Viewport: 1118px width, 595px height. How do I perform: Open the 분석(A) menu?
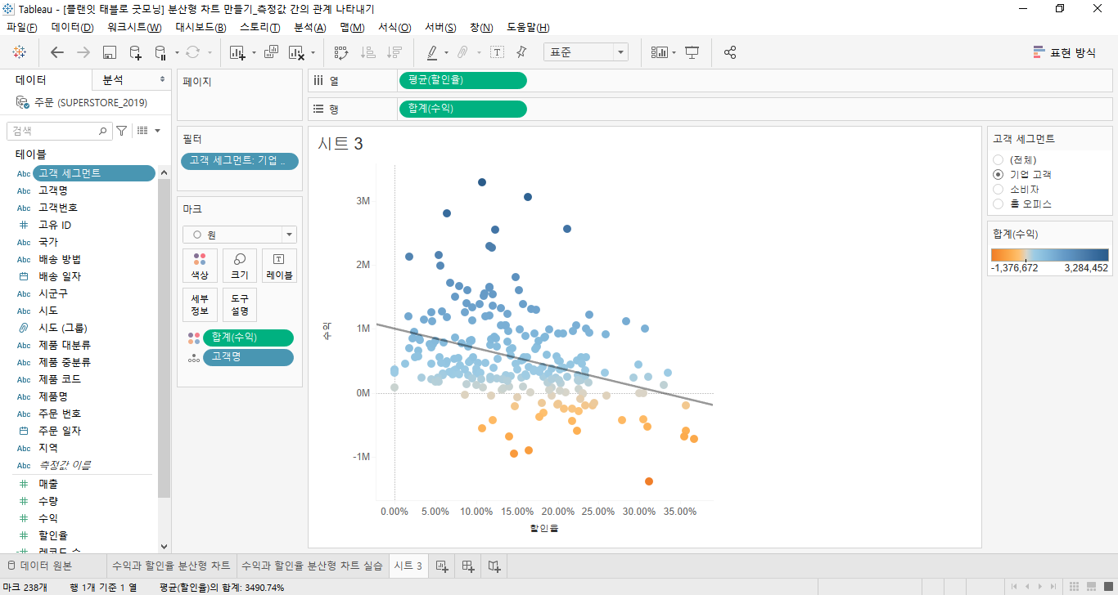[x=310, y=27]
